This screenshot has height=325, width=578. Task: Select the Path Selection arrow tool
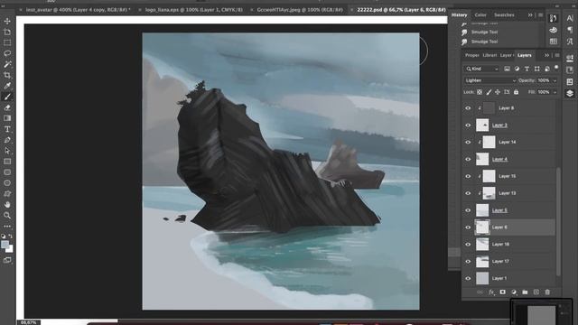7,151
